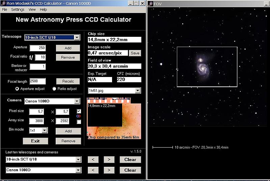Open the View menu
This screenshot has height=181, width=270.
[32, 9]
